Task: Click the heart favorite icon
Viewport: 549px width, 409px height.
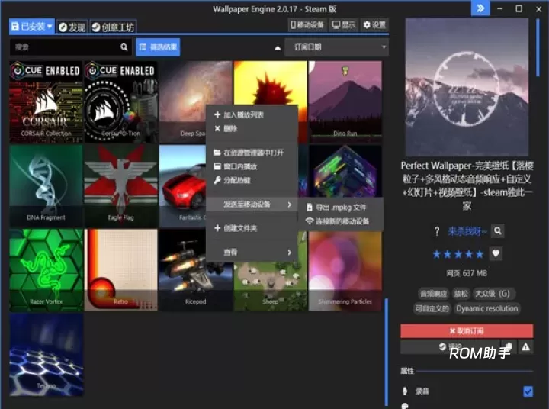Action: point(496,254)
